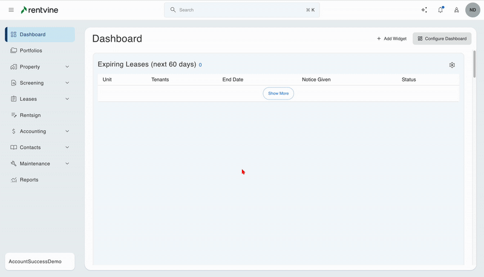Open the notifications bell
The width and height of the screenshot is (484, 277).
click(x=440, y=10)
